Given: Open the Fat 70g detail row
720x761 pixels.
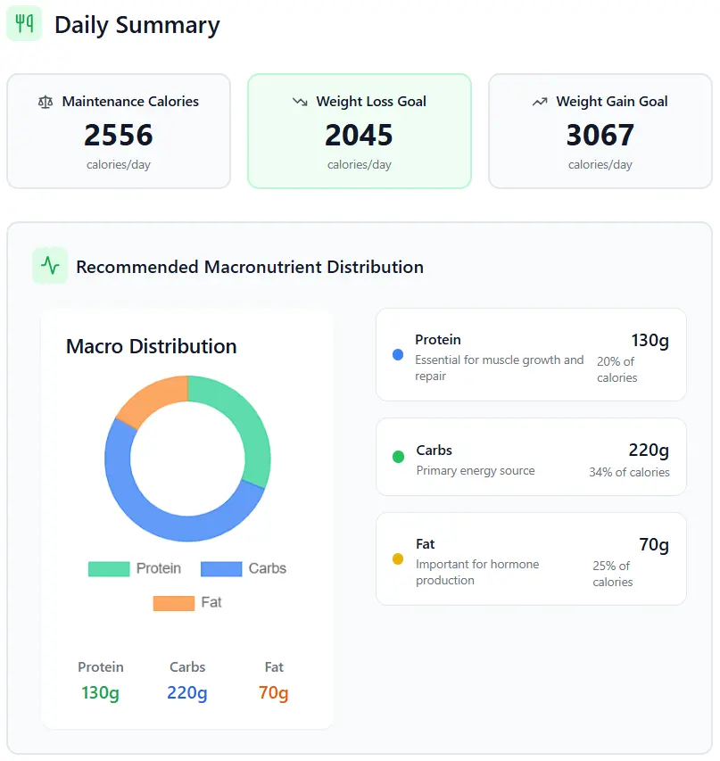Looking at the screenshot, I should click(x=531, y=559).
